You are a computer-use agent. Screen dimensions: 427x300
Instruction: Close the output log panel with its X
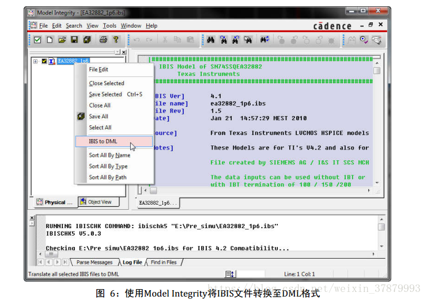[x=32, y=218]
